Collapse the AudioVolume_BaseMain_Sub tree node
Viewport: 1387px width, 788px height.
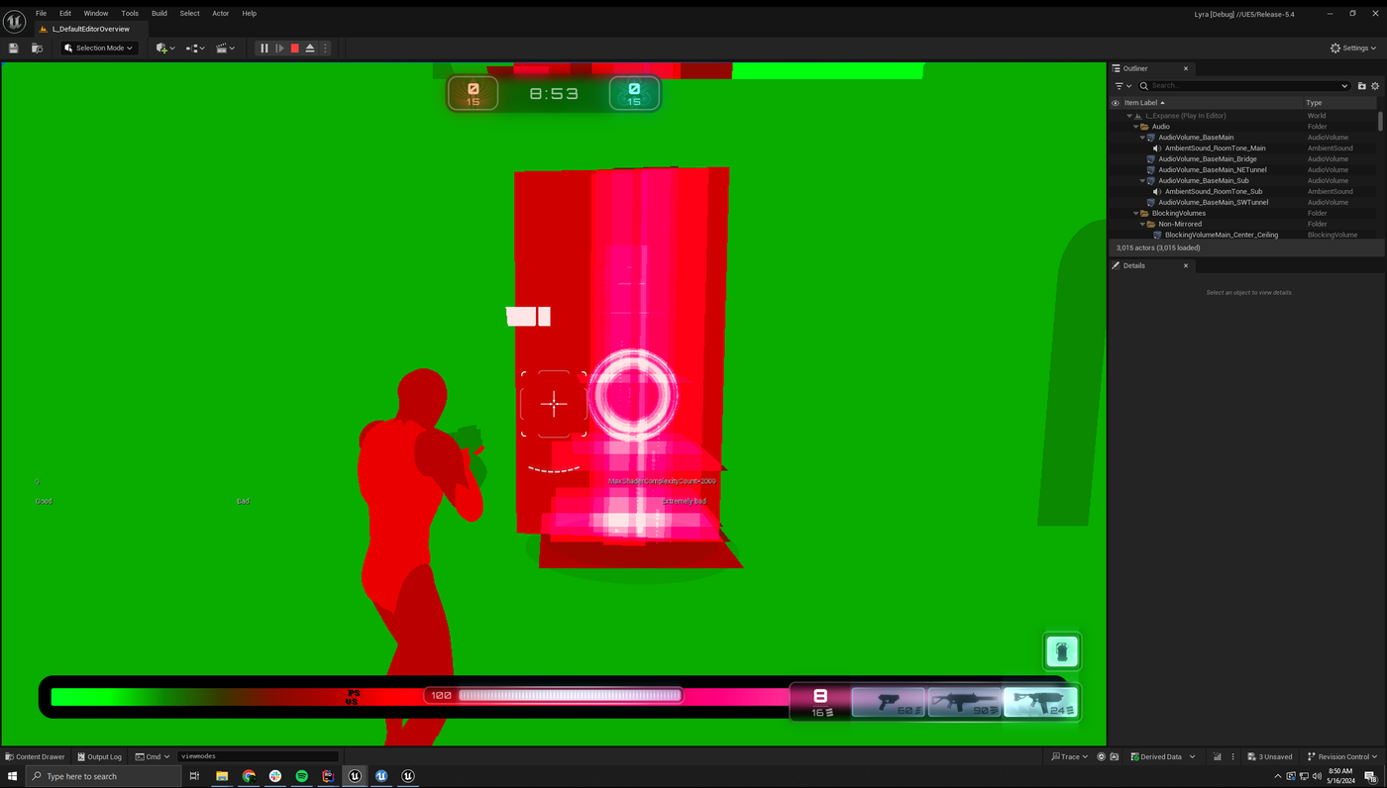1142,180
